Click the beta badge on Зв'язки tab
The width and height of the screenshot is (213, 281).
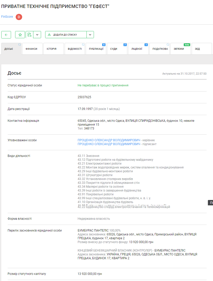click(187, 45)
